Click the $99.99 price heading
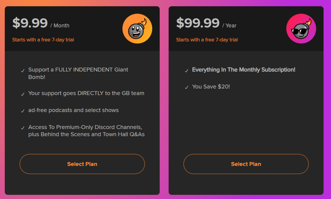This screenshot has width=331, height=199. tap(198, 23)
